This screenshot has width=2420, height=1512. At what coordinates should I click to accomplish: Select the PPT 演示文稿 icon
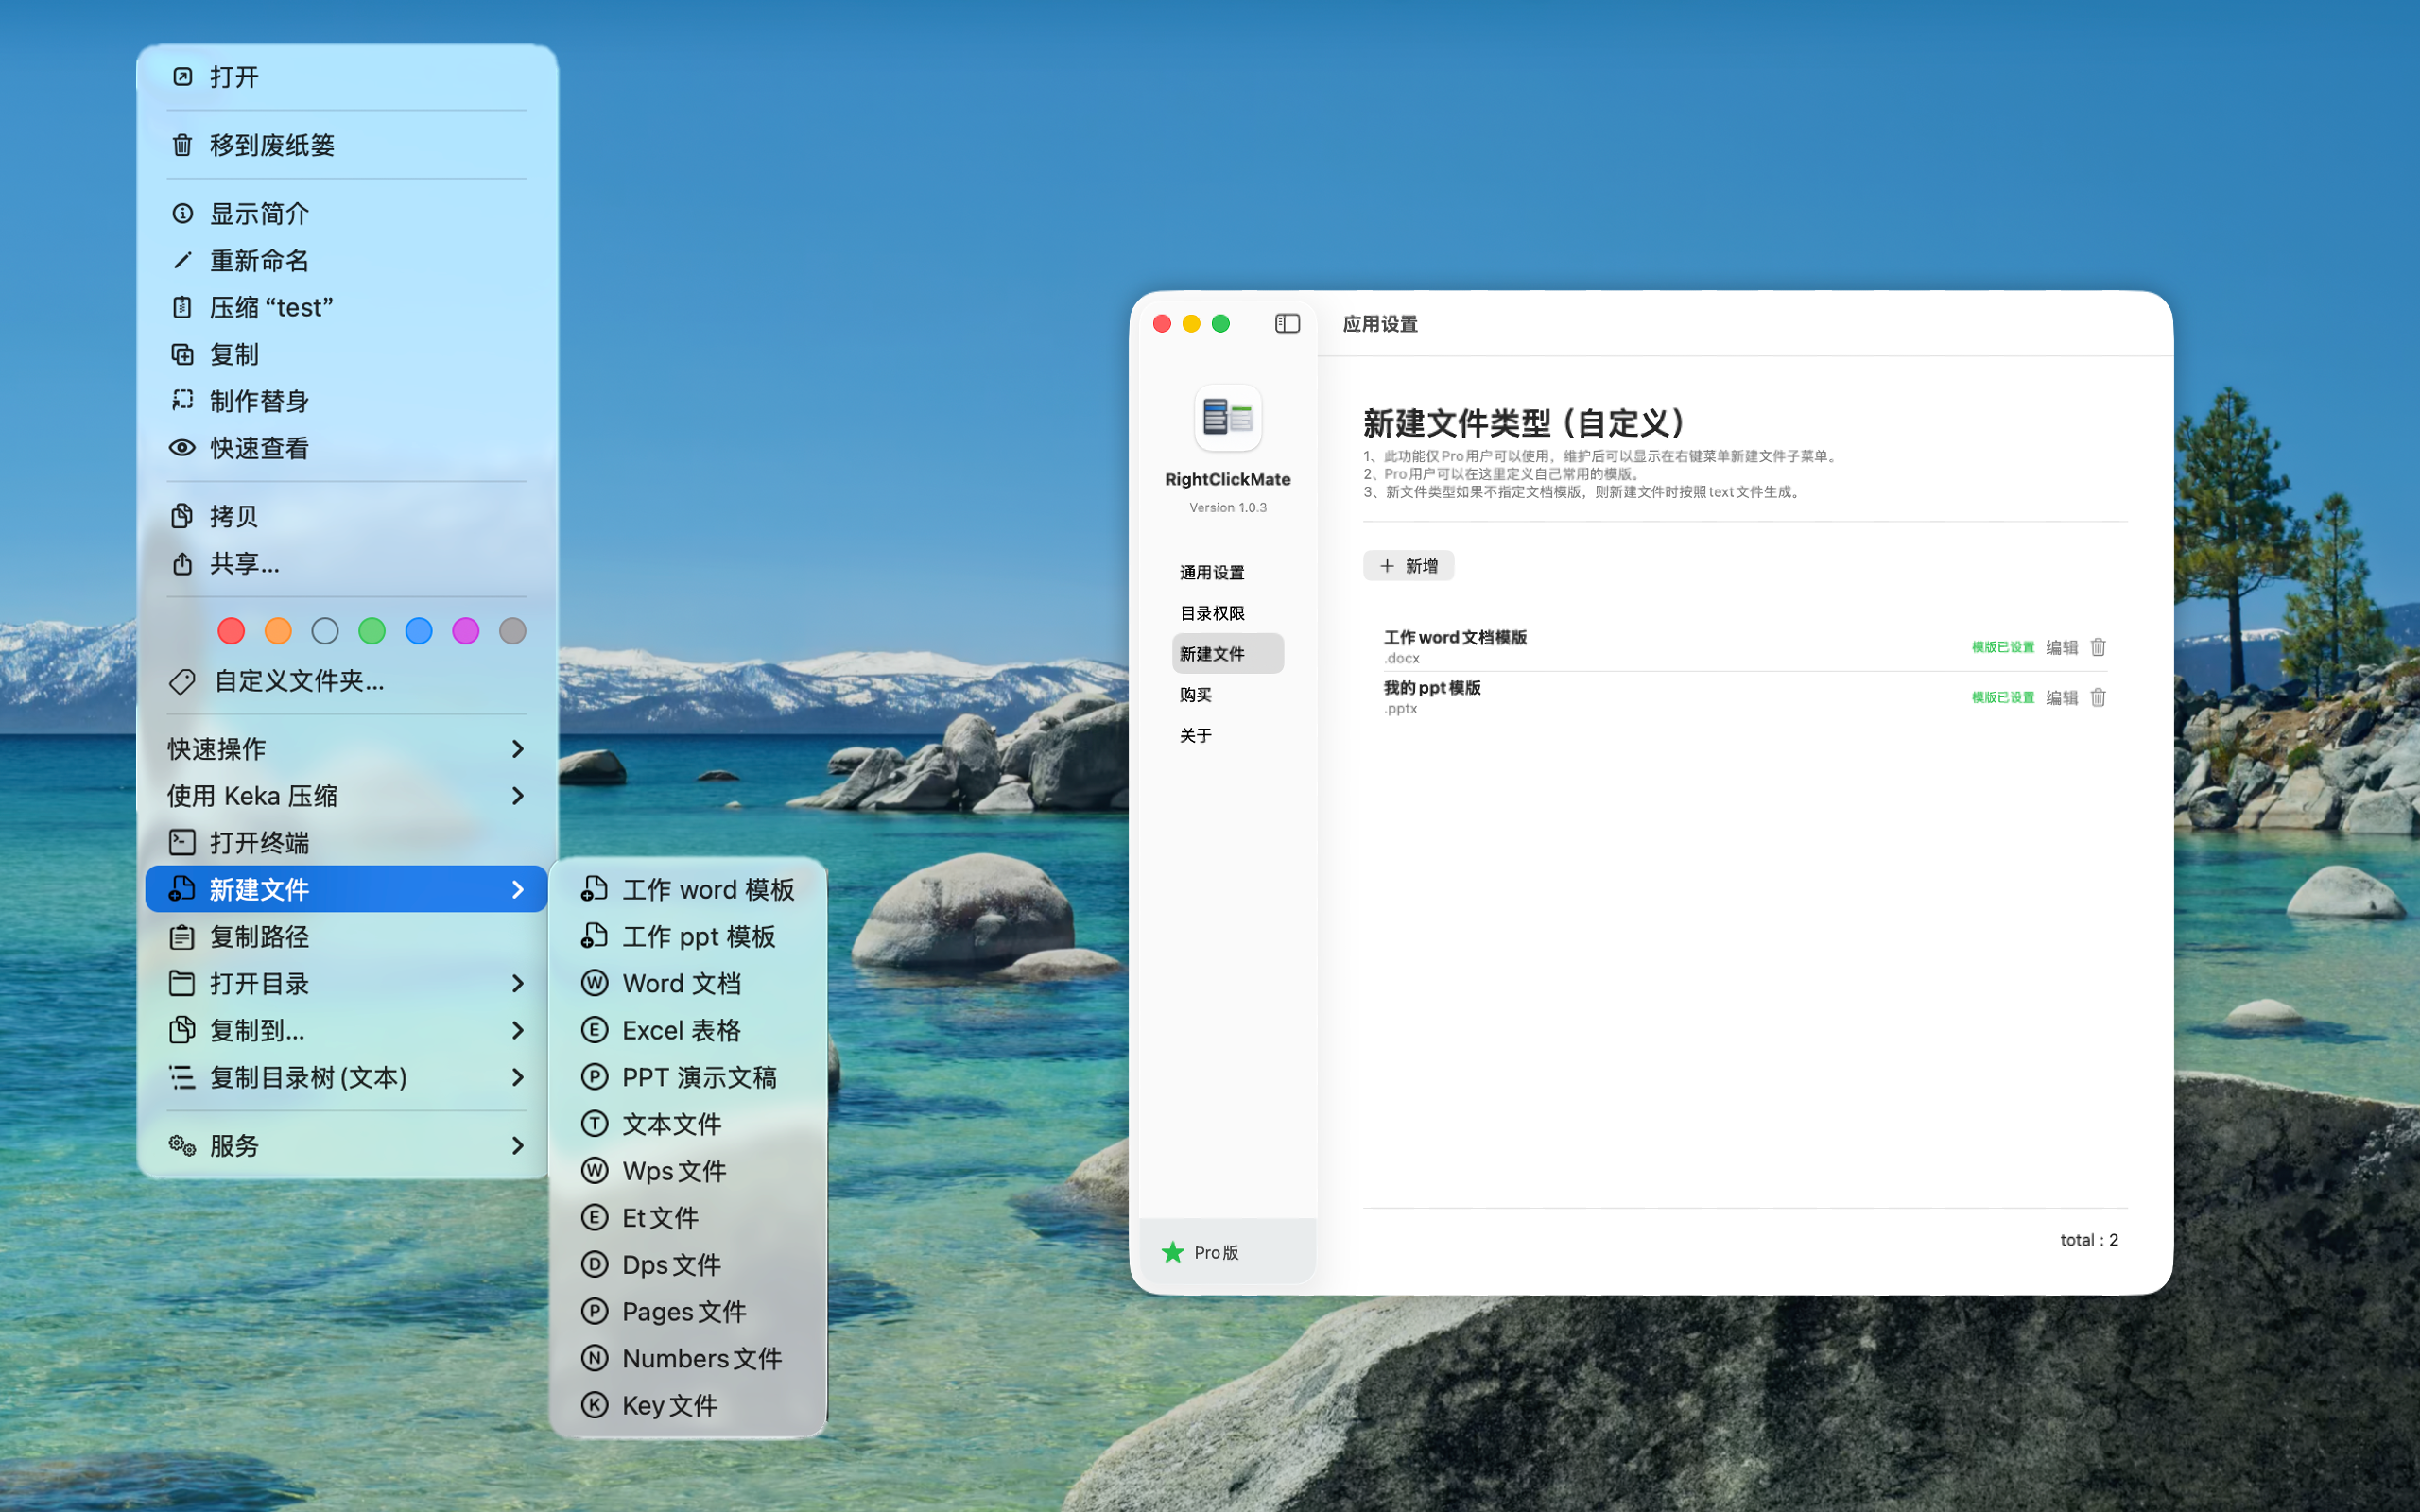(x=596, y=1077)
